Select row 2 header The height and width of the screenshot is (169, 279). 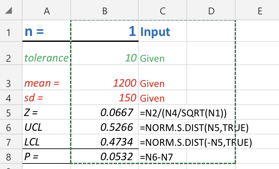point(11,53)
